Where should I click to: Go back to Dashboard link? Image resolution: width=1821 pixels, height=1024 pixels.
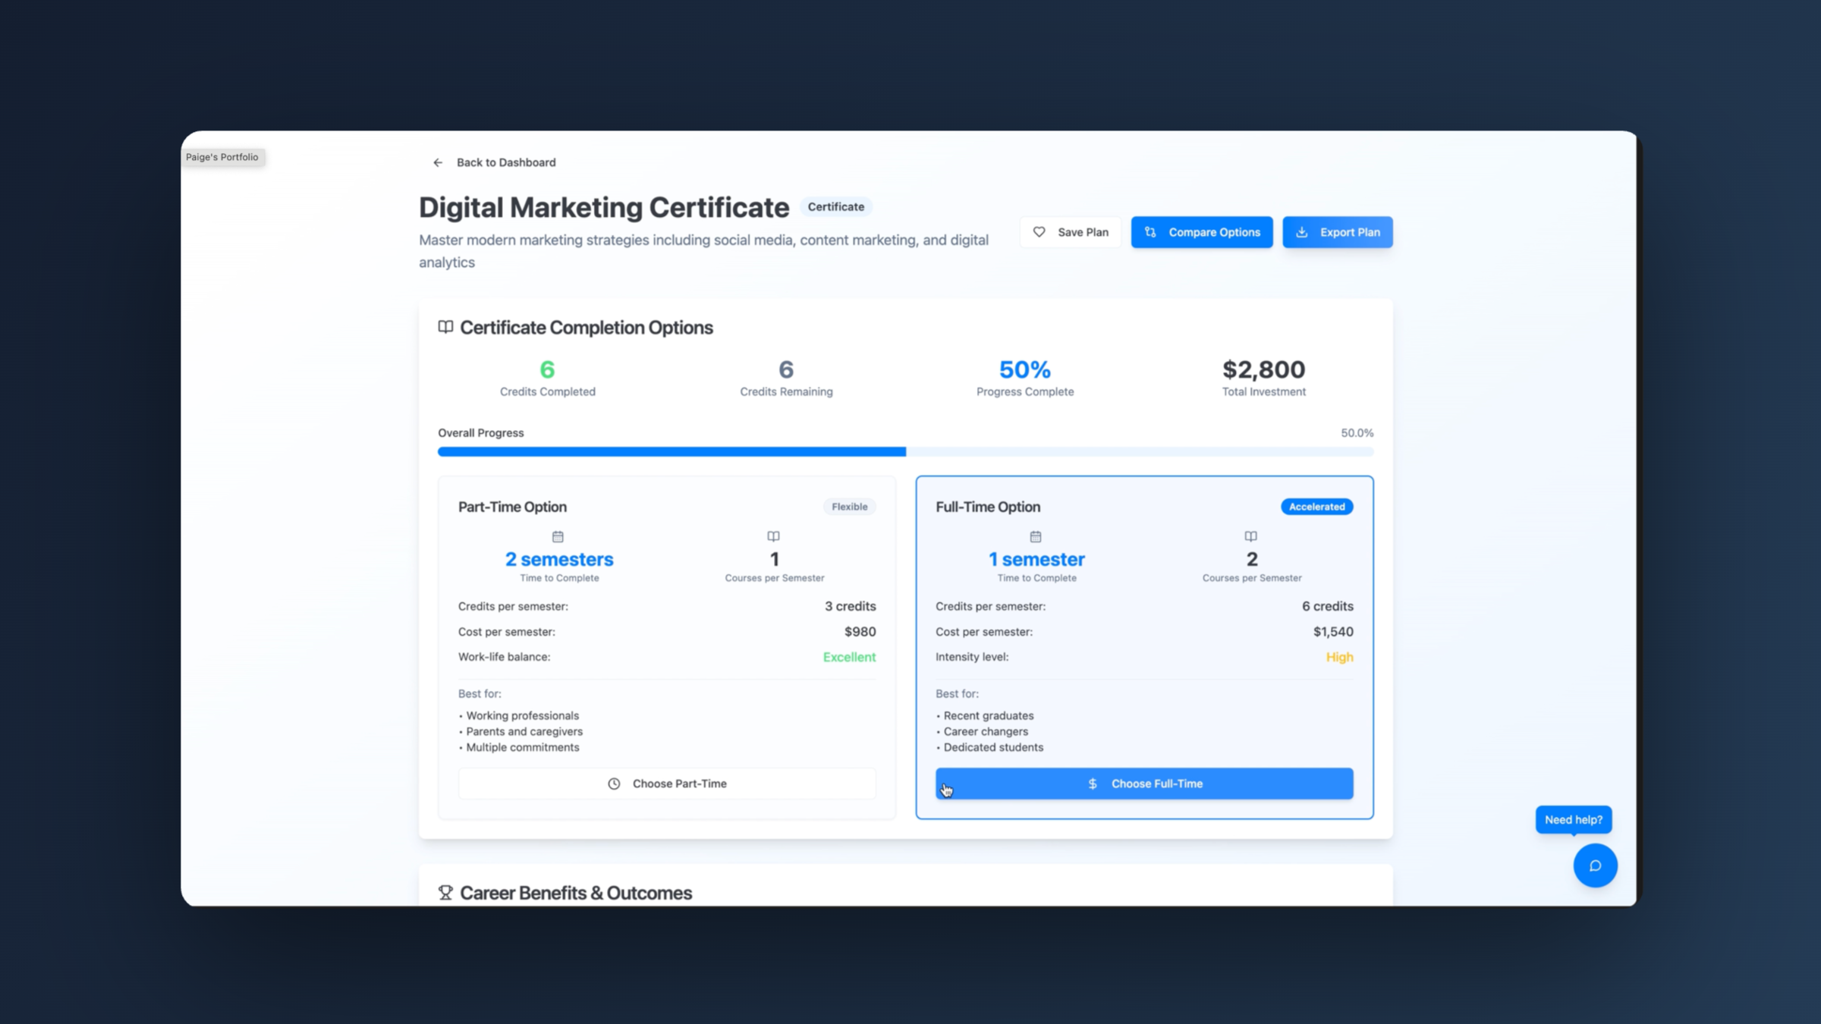pos(505,162)
